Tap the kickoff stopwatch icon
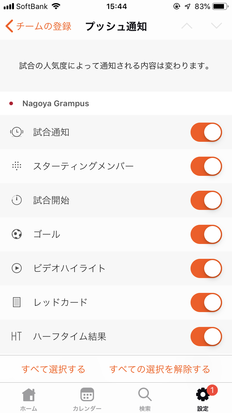The width and height of the screenshot is (232, 413). click(17, 200)
